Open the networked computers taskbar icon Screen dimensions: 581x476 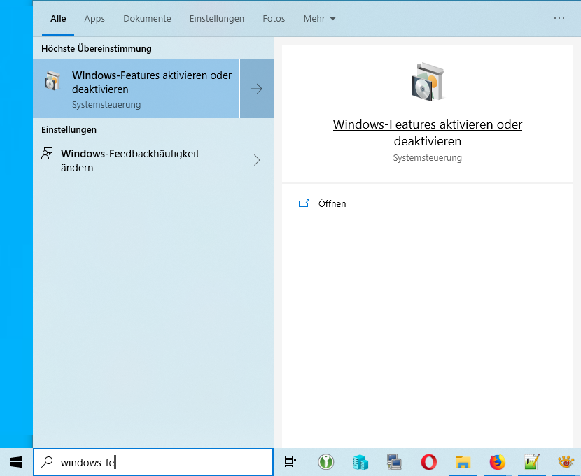click(x=394, y=462)
